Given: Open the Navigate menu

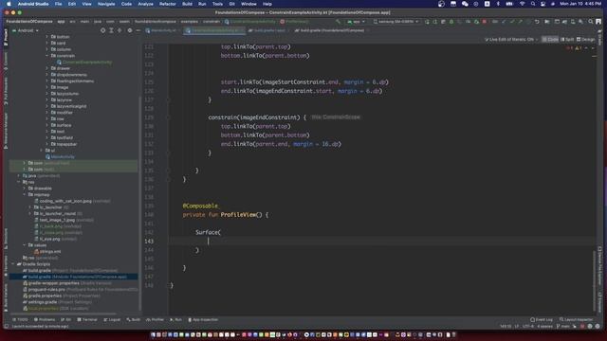Looking at the screenshot, I should [x=106, y=4].
